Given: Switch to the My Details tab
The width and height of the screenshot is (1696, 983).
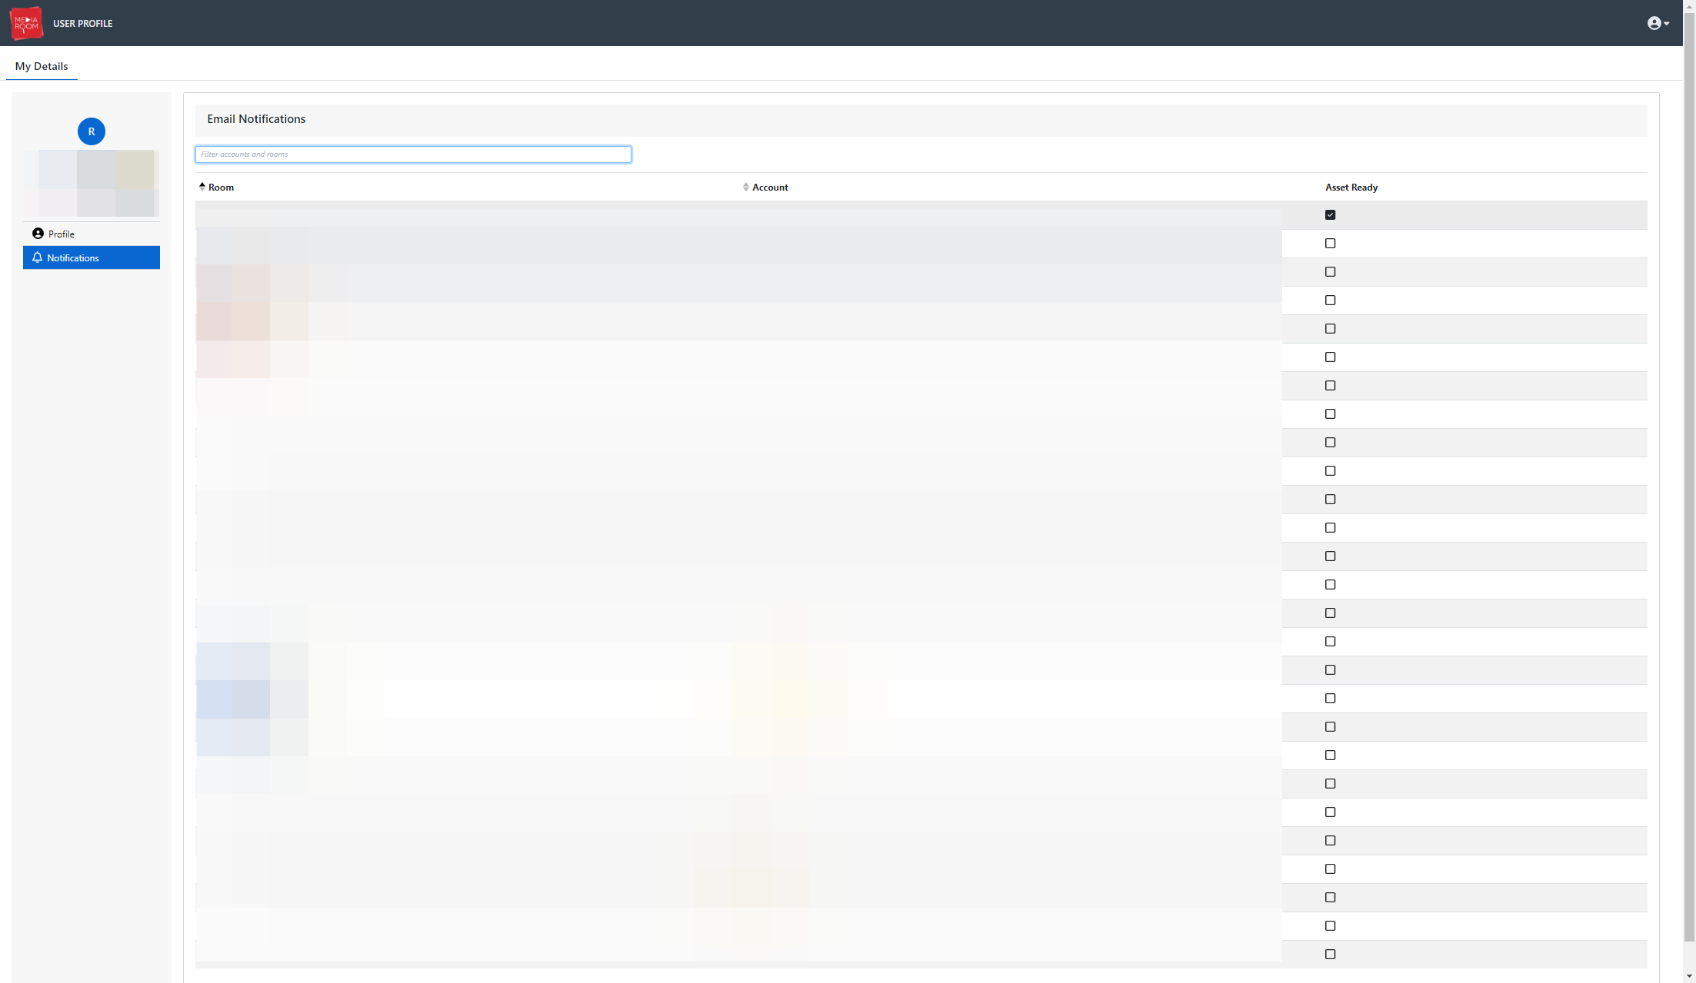Looking at the screenshot, I should (42, 66).
